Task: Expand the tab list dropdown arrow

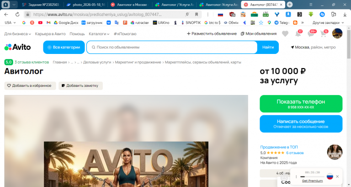Action: pyautogui.click(x=14, y=5)
